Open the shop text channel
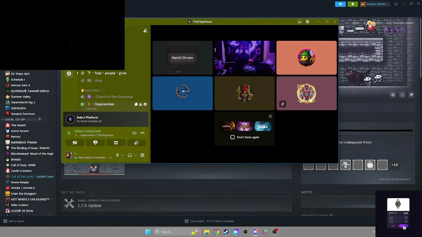This screenshot has height=237, width=422. click(x=99, y=81)
